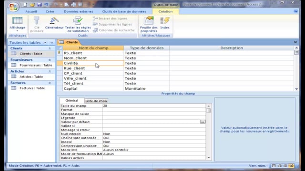305x171 pixels.
Task: Click Supprimer les lignes
Action: (112, 24)
